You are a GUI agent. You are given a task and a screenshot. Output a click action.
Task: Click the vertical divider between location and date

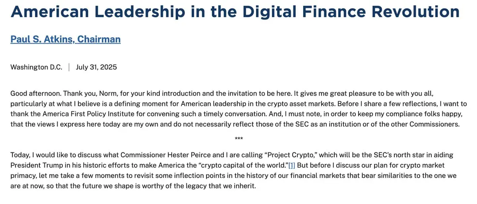[x=69, y=67]
